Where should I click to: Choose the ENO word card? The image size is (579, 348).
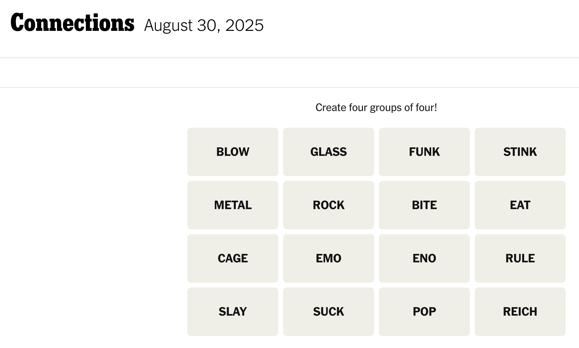click(424, 258)
